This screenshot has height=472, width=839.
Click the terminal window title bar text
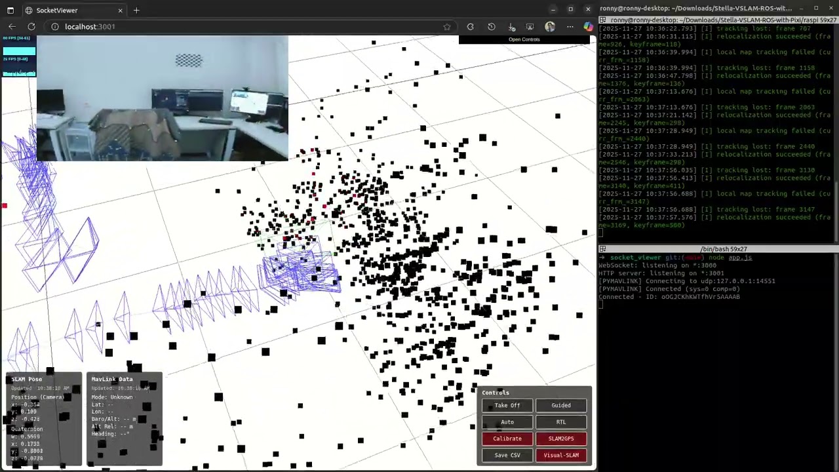696,9
